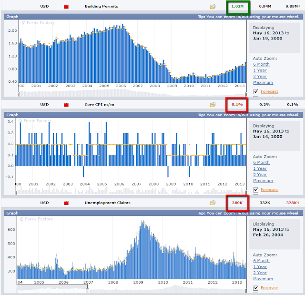The width and height of the screenshot is (305, 295).
Task: Select Maximum zoom for Unemployment Claims
Action: (263, 279)
